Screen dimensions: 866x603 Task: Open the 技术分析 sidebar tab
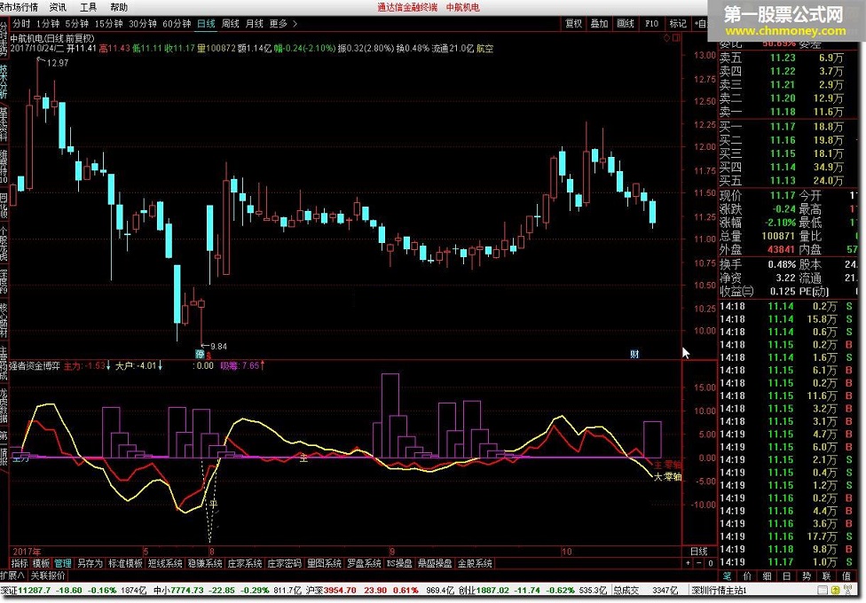pyautogui.click(x=4, y=80)
